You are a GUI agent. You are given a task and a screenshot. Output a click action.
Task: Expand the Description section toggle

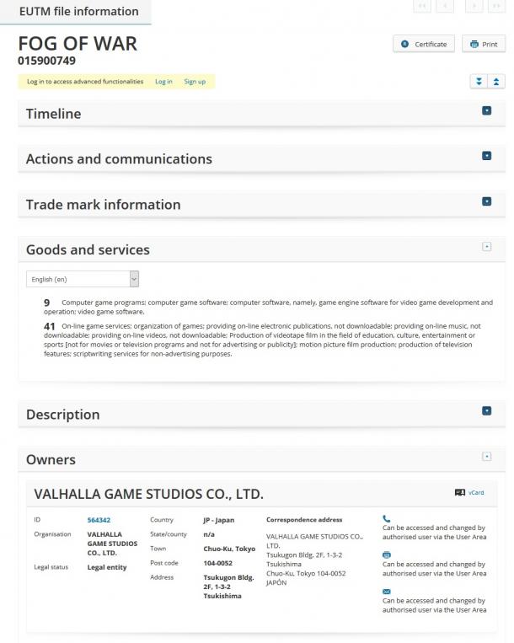point(486,411)
